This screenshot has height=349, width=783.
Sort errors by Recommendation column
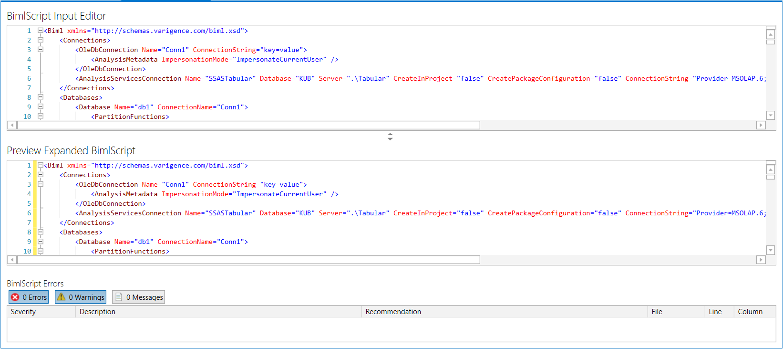(505, 312)
